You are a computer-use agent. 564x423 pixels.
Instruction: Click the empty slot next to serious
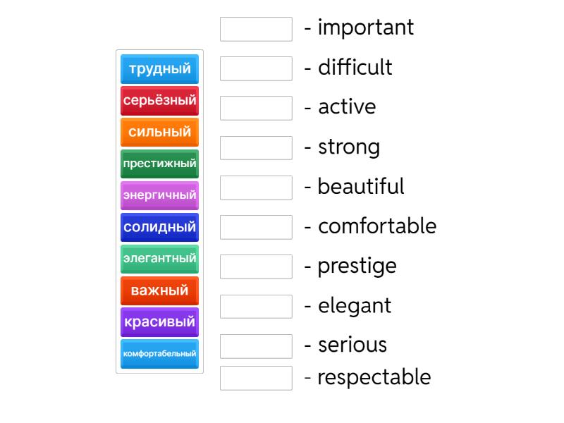pyautogui.click(x=256, y=345)
